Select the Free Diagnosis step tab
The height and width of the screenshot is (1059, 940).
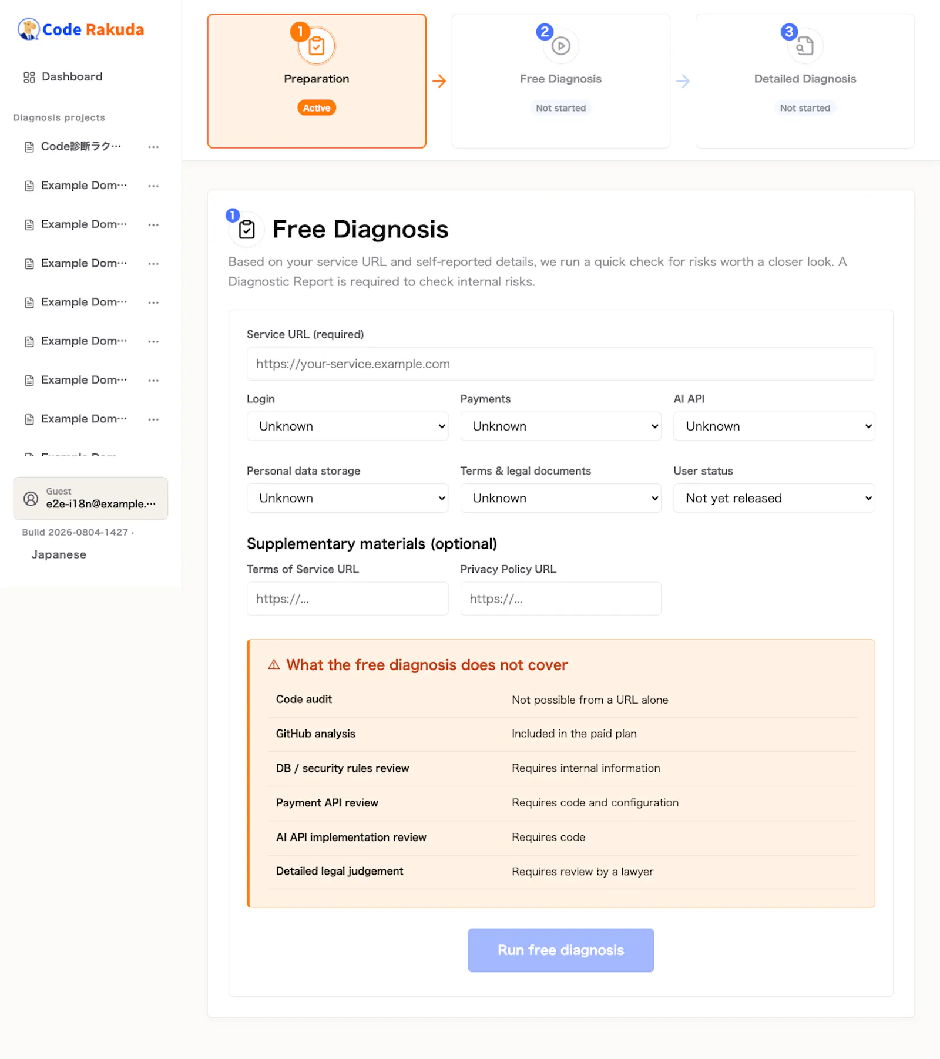pyautogui.click(x=560, y=81)
